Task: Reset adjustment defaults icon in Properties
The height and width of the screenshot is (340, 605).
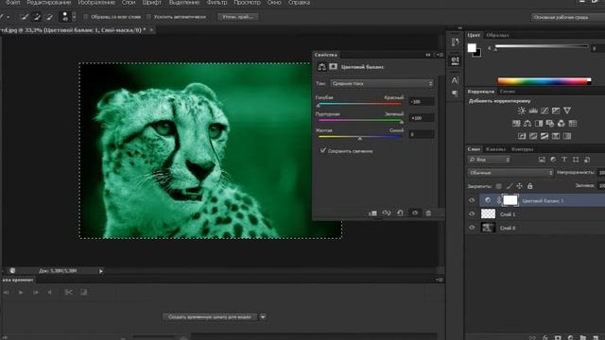Action: tap(400, 213)
